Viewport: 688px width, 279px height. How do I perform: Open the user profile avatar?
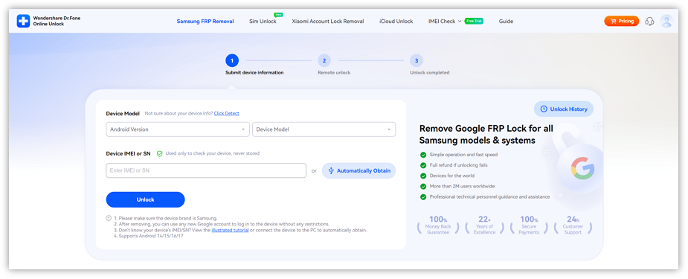[x=667, y=21]
